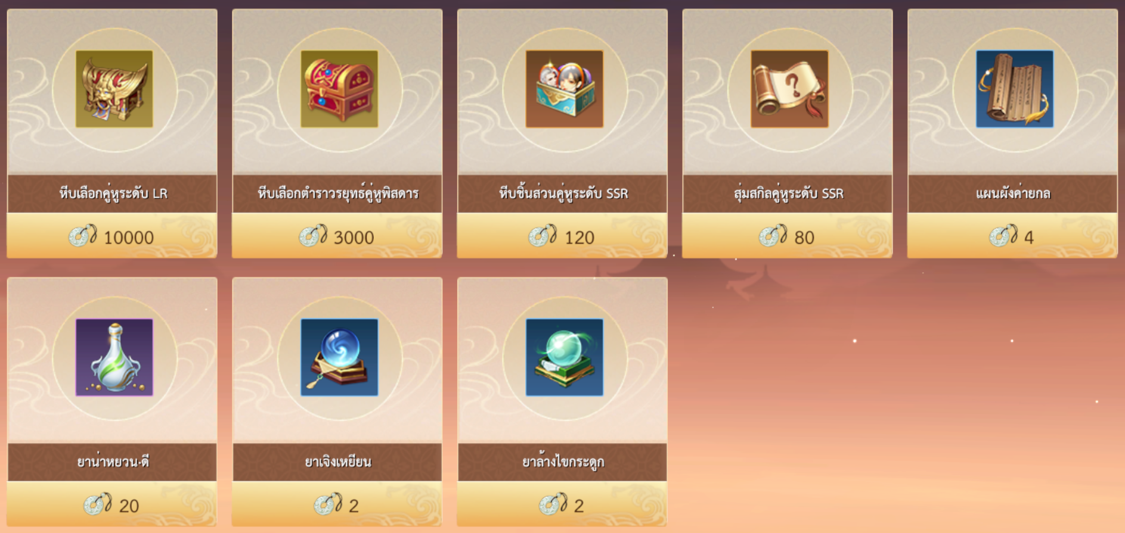
Task: Click the red jeweled treasure chest icon
Action: tap(339, 89)
